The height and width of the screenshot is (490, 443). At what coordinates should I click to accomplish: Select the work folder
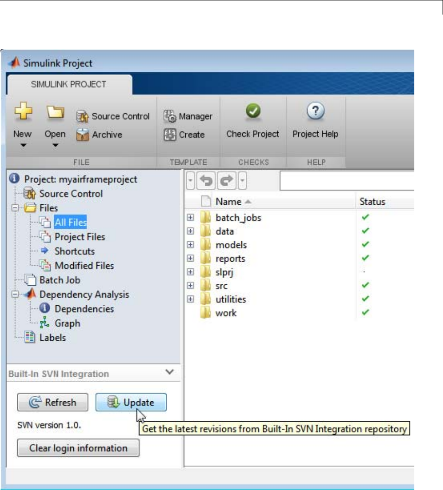pos(226,313)
